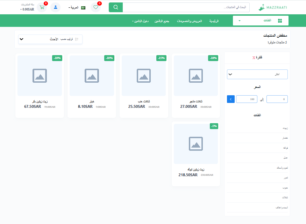This screenshot has width=306, height=224.
Task: Open جميع البائعين sellers page
Action: click(x=162, y=21)
